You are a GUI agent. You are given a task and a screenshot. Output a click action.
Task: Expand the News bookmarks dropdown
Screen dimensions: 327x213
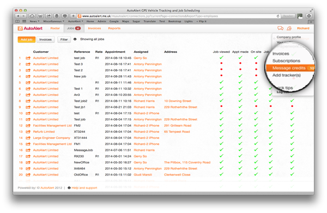coord(34,21)
